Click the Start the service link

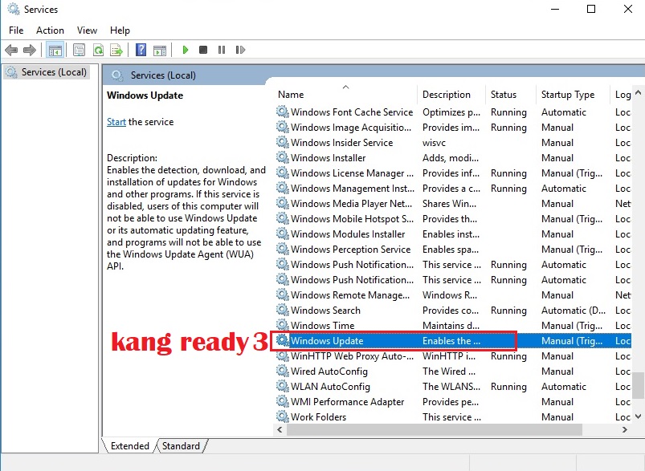[x=116, y=122]
